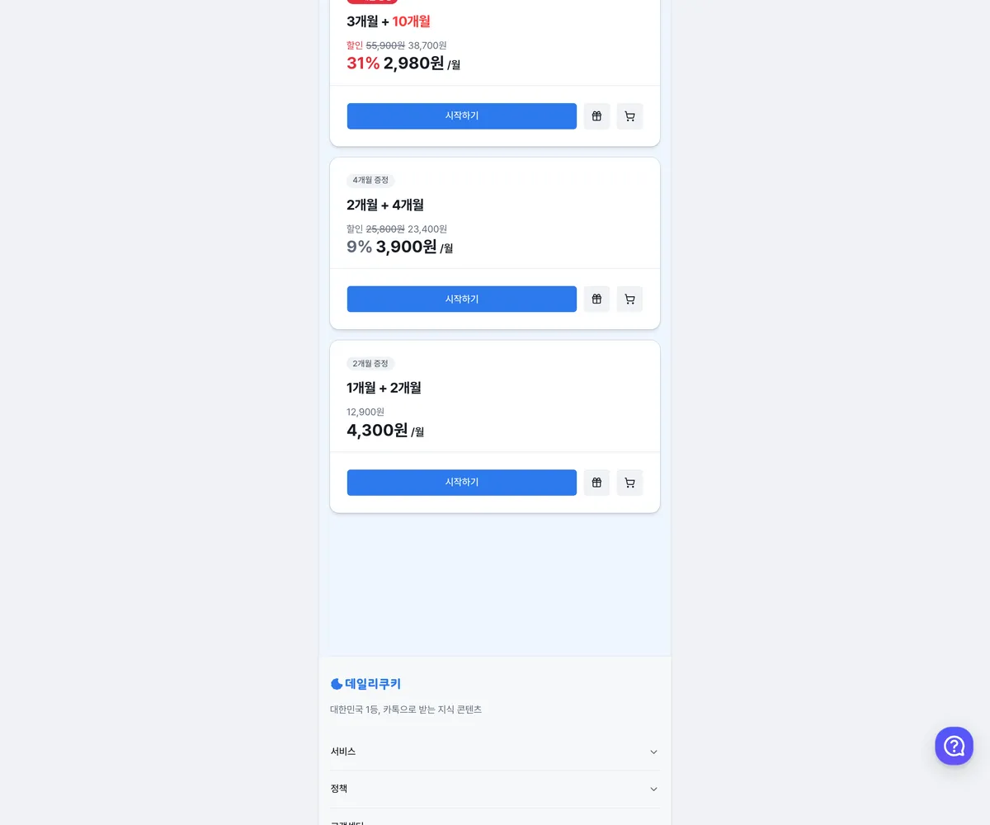Start the 3개월 + 10개월 plan with 시작하기

(x=462, y=116)
